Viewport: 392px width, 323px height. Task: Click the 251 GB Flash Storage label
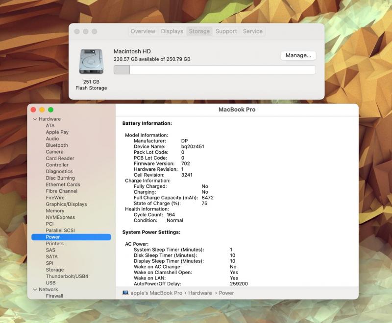coord(91,85)
